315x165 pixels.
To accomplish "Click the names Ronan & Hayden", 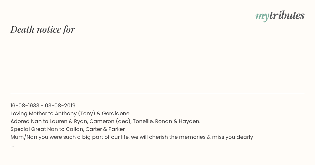I will (x=178, y=121).
